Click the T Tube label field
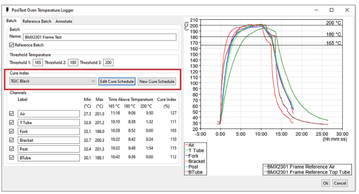 point(49,123)
